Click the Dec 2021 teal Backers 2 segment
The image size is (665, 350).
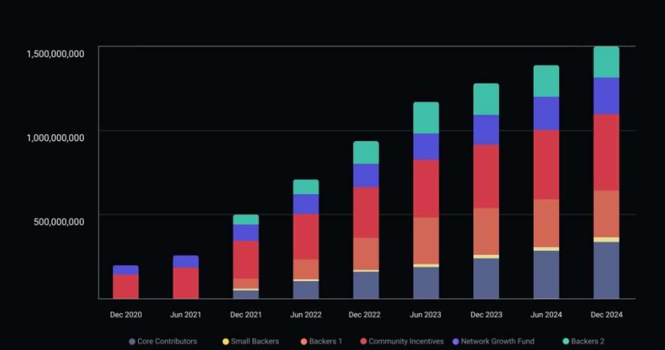(x=246, y=220)
